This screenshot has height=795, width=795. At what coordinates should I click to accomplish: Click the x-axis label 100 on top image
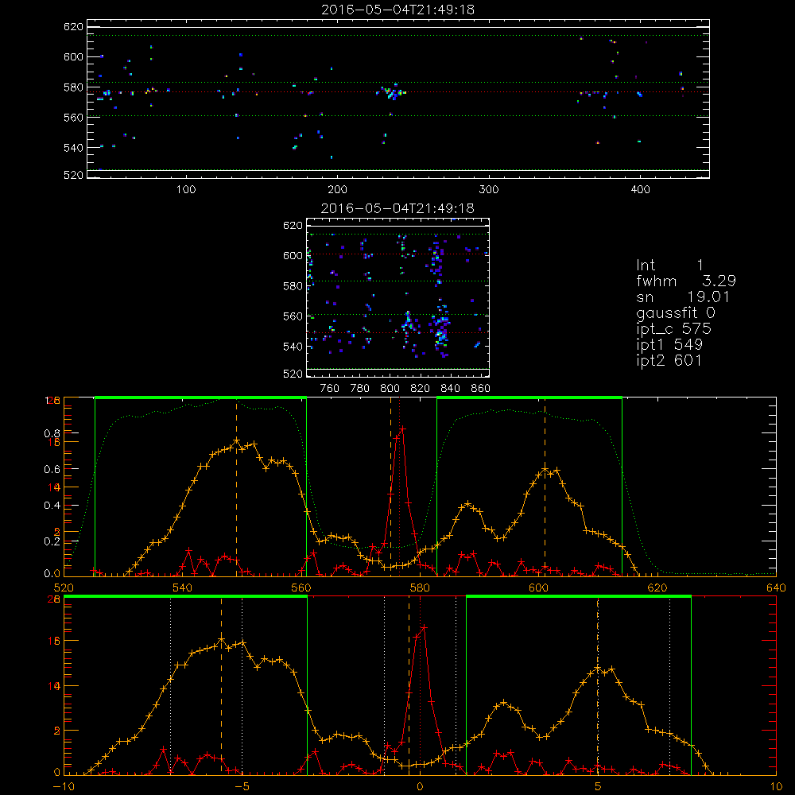[x=186, y=190]
